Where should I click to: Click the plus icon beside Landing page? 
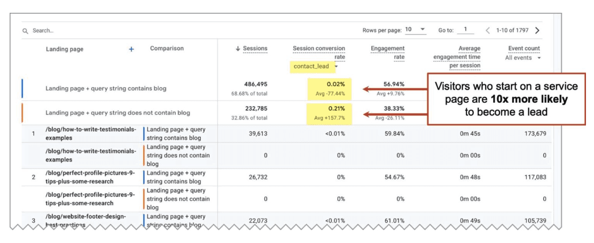(x=131, y=49)
